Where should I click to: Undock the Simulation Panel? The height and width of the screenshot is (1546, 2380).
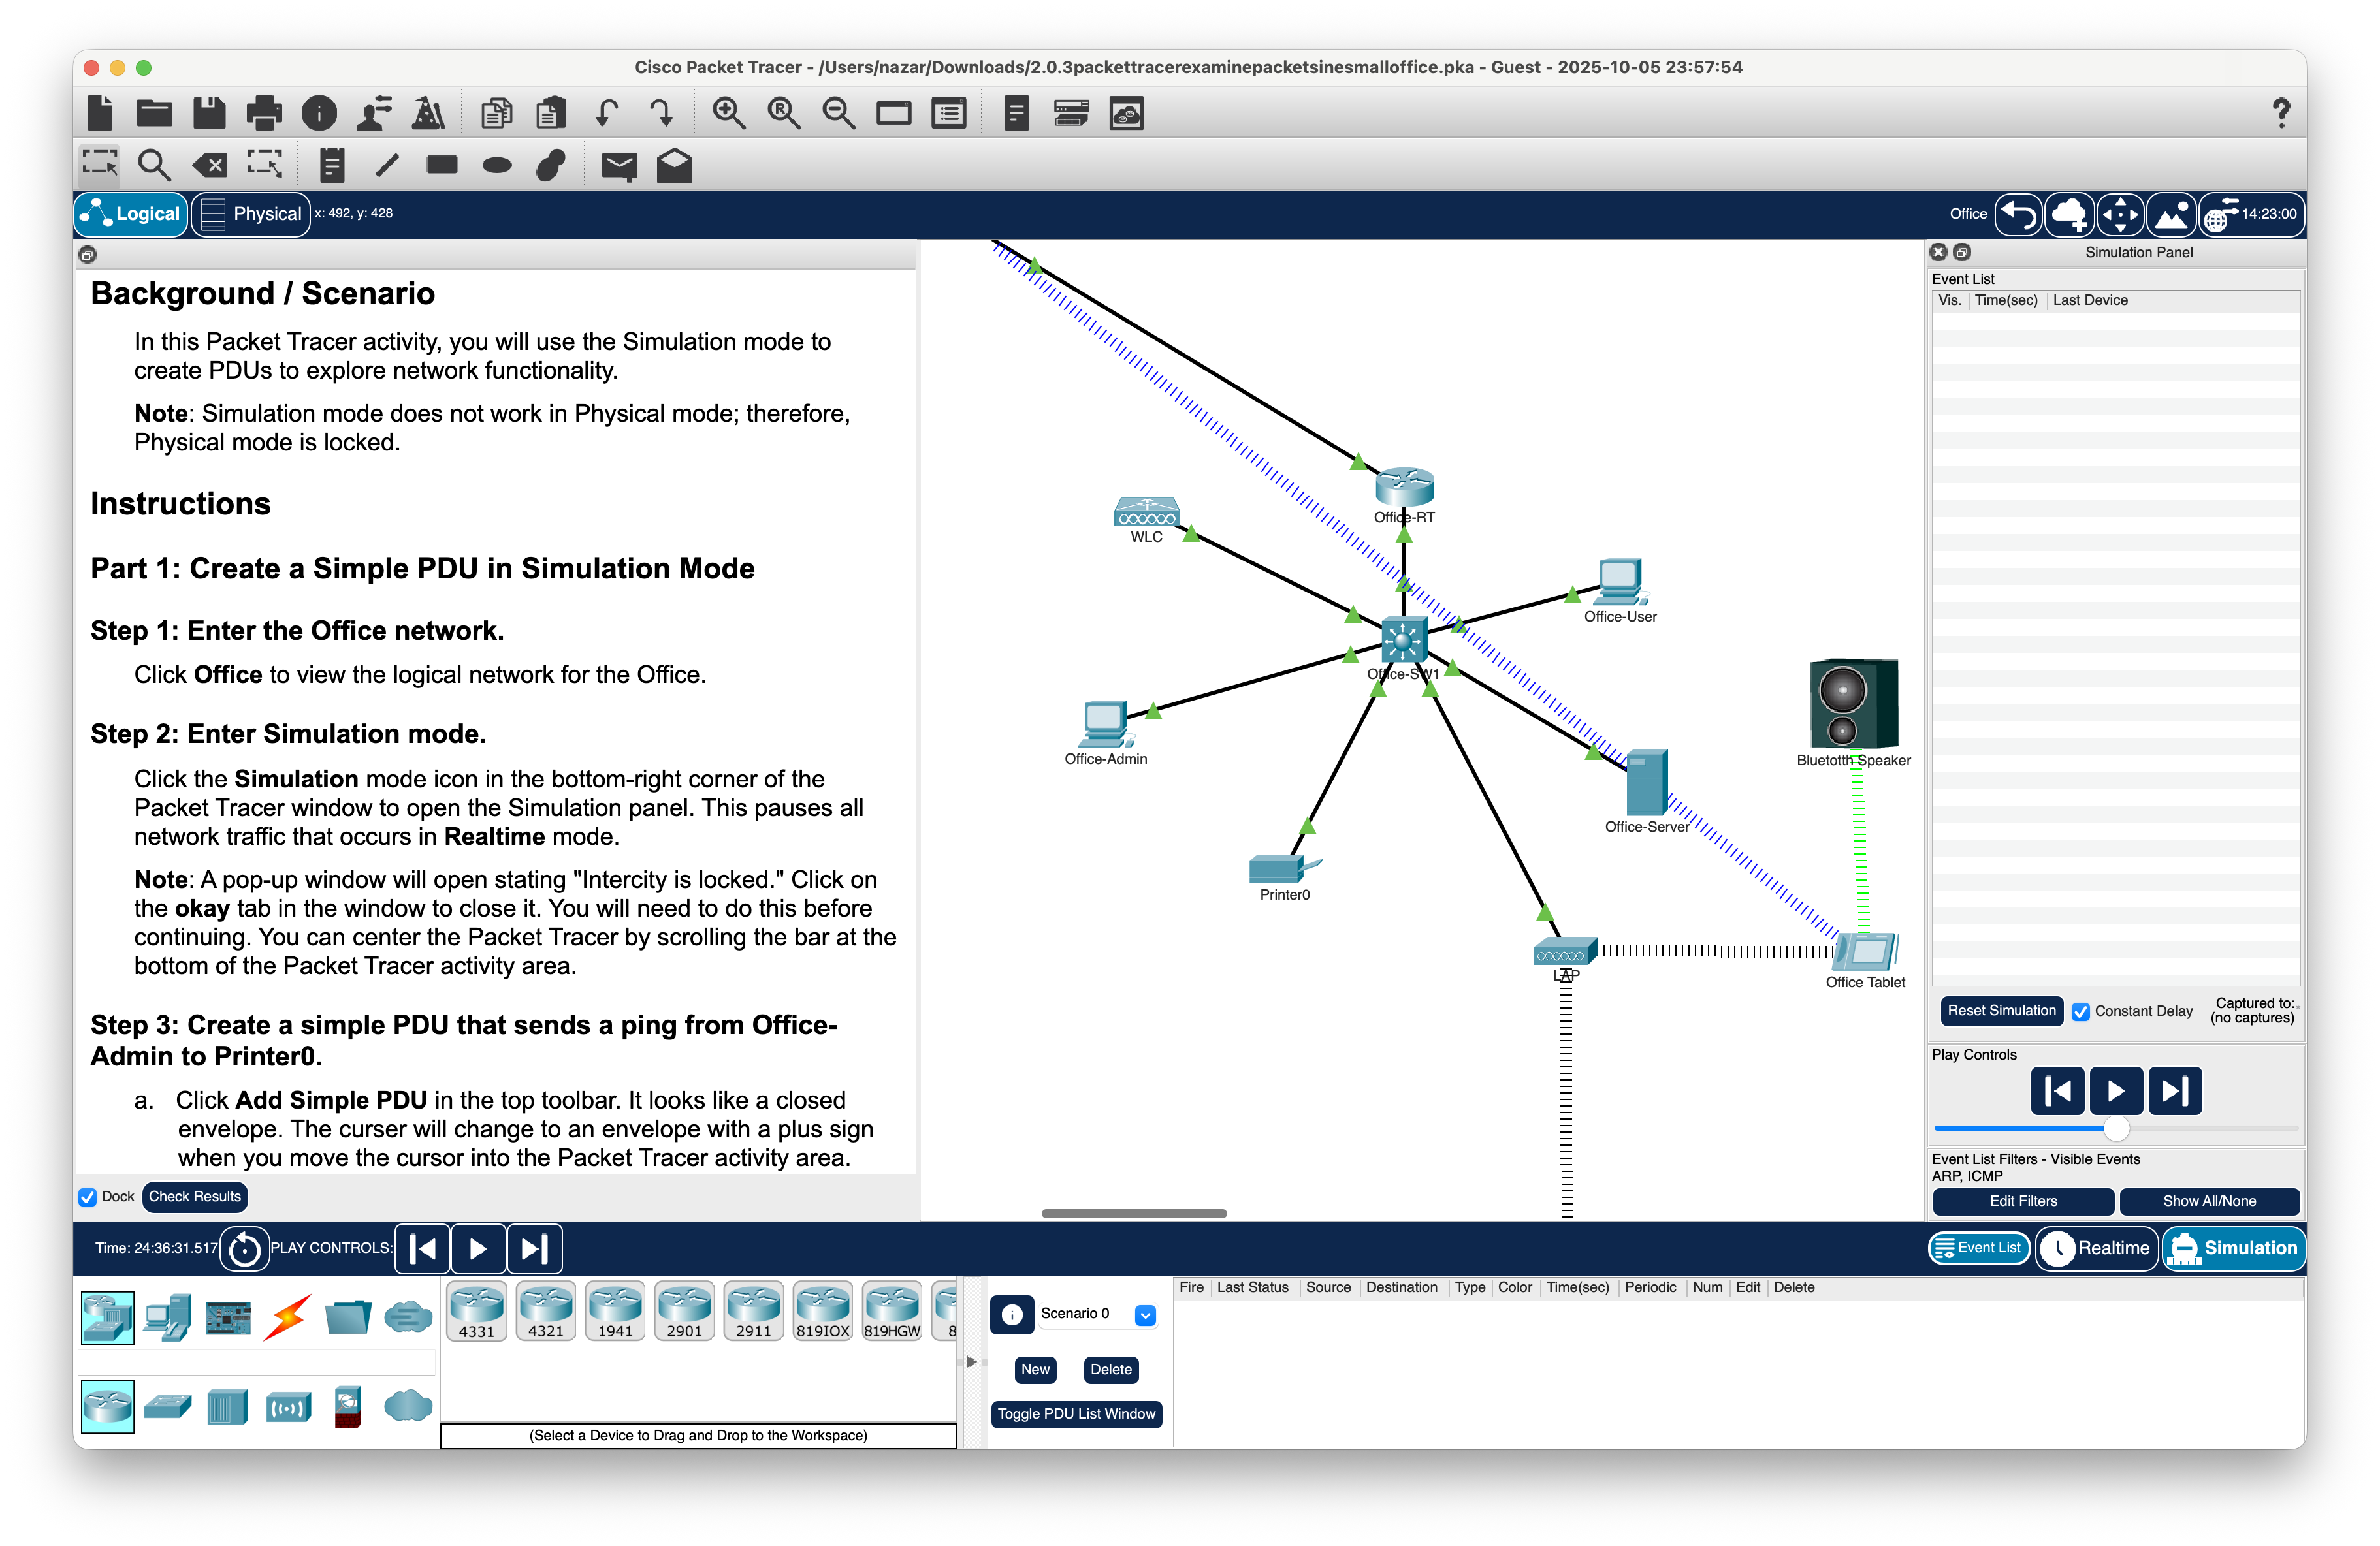click(x=1962, y=253)
